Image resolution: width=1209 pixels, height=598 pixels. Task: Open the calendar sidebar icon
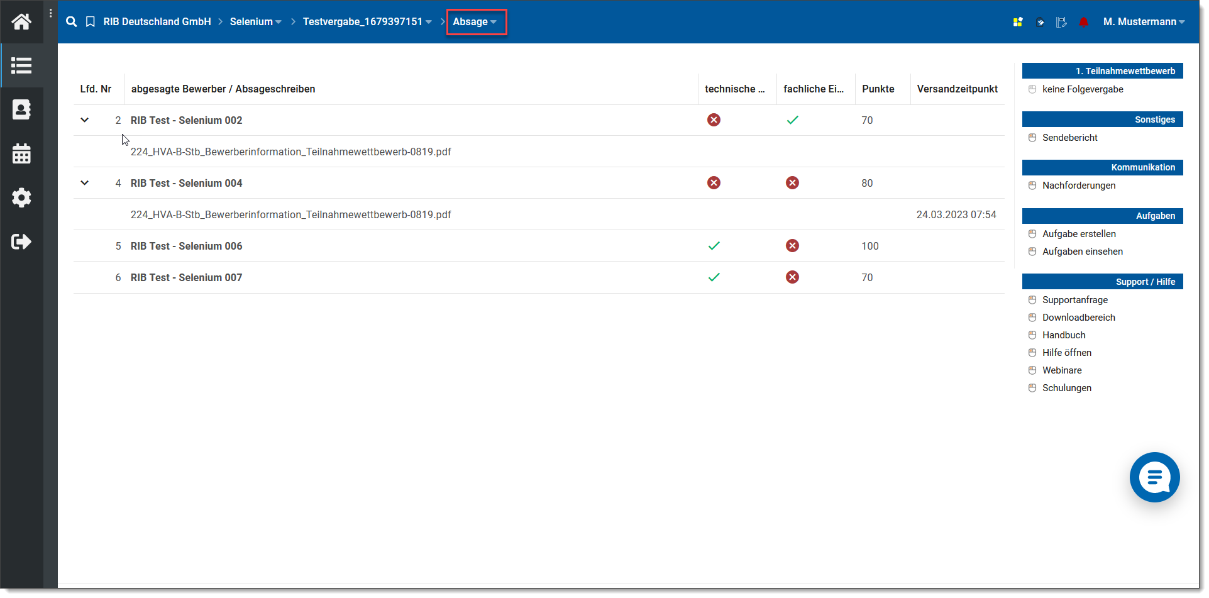coord(21,153)
